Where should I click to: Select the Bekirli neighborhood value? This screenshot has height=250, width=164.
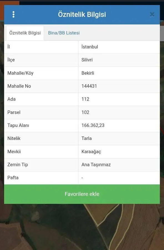[x=88, y=73]
